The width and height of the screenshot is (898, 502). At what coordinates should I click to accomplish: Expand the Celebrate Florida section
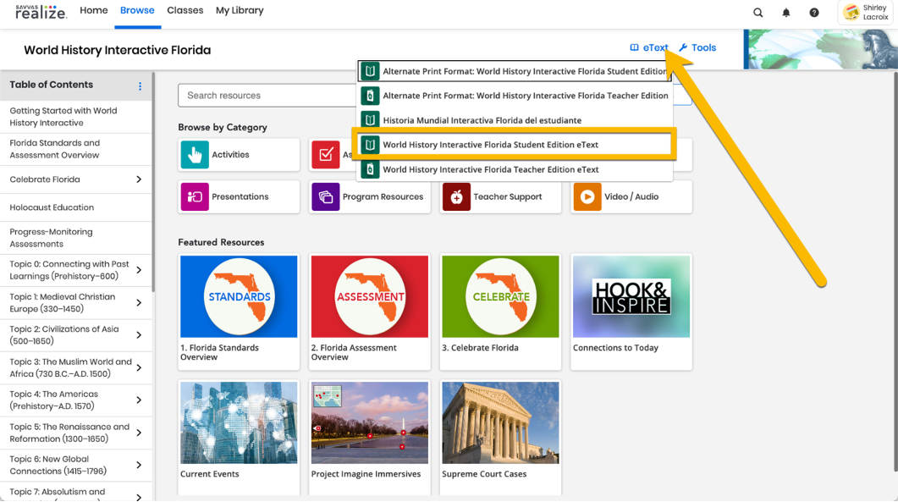pyautogui.click(x=139, y=179)
